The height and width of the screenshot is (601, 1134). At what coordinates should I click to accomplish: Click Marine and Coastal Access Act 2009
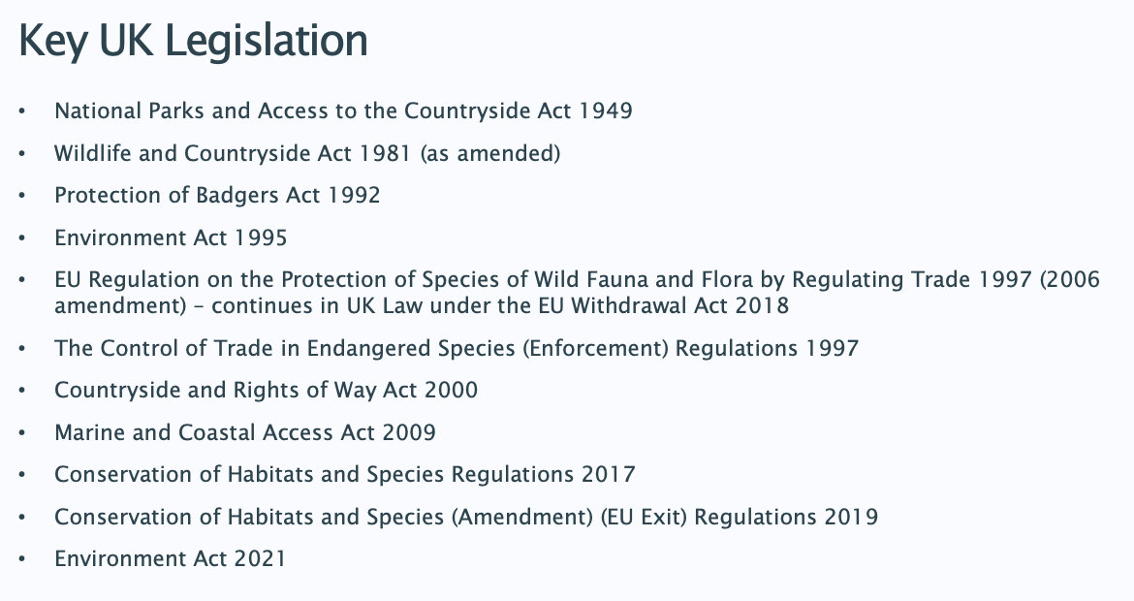coord(245,432)
